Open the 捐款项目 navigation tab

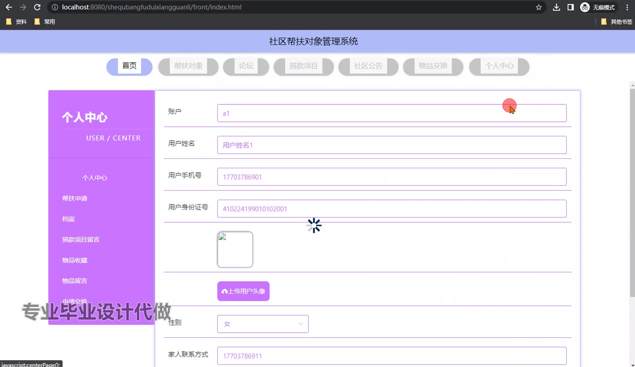(x=303, y=66)
